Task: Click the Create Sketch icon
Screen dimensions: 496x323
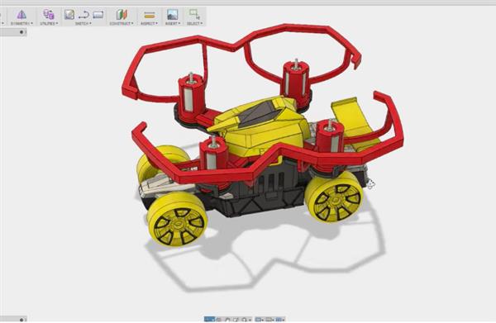Action: tap(69, 14)
